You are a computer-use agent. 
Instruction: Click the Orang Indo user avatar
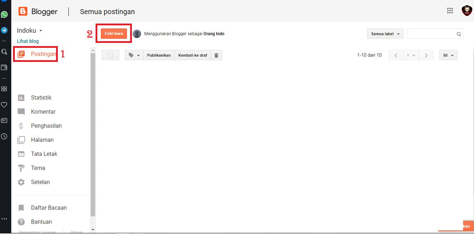[137, 34]
